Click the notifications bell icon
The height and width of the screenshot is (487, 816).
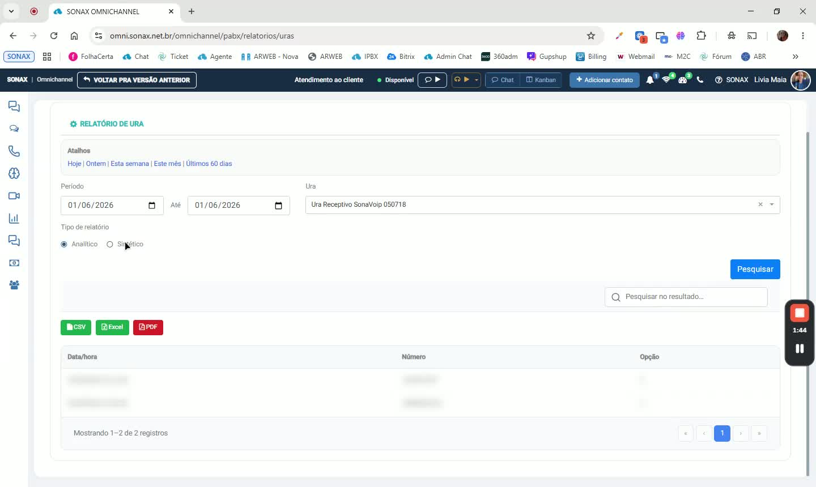pos(650,80)
